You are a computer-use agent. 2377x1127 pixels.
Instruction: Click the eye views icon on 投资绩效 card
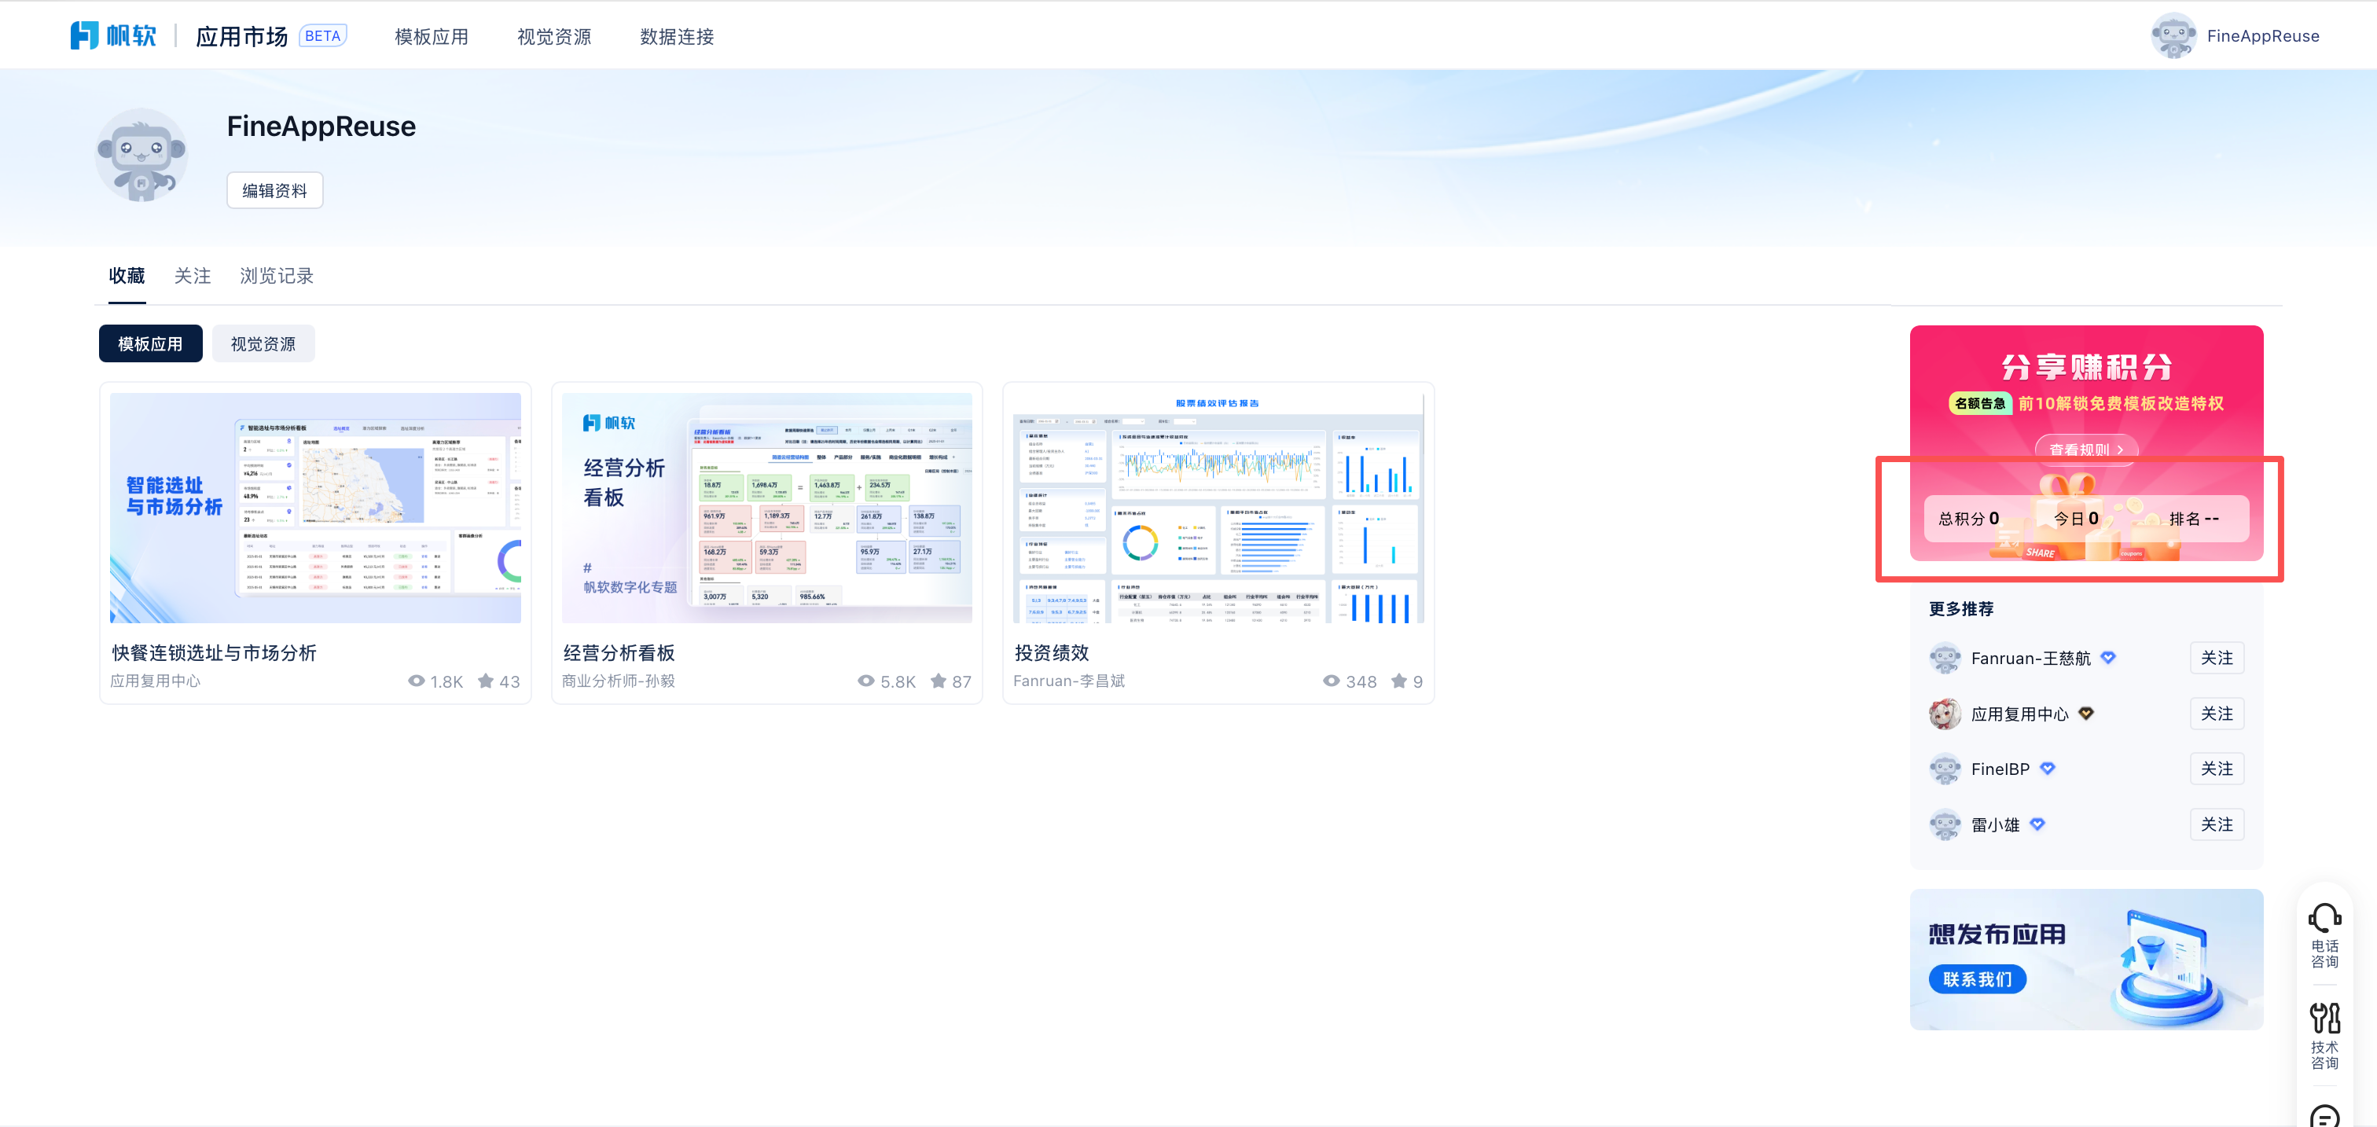(x=1331, y=681)
